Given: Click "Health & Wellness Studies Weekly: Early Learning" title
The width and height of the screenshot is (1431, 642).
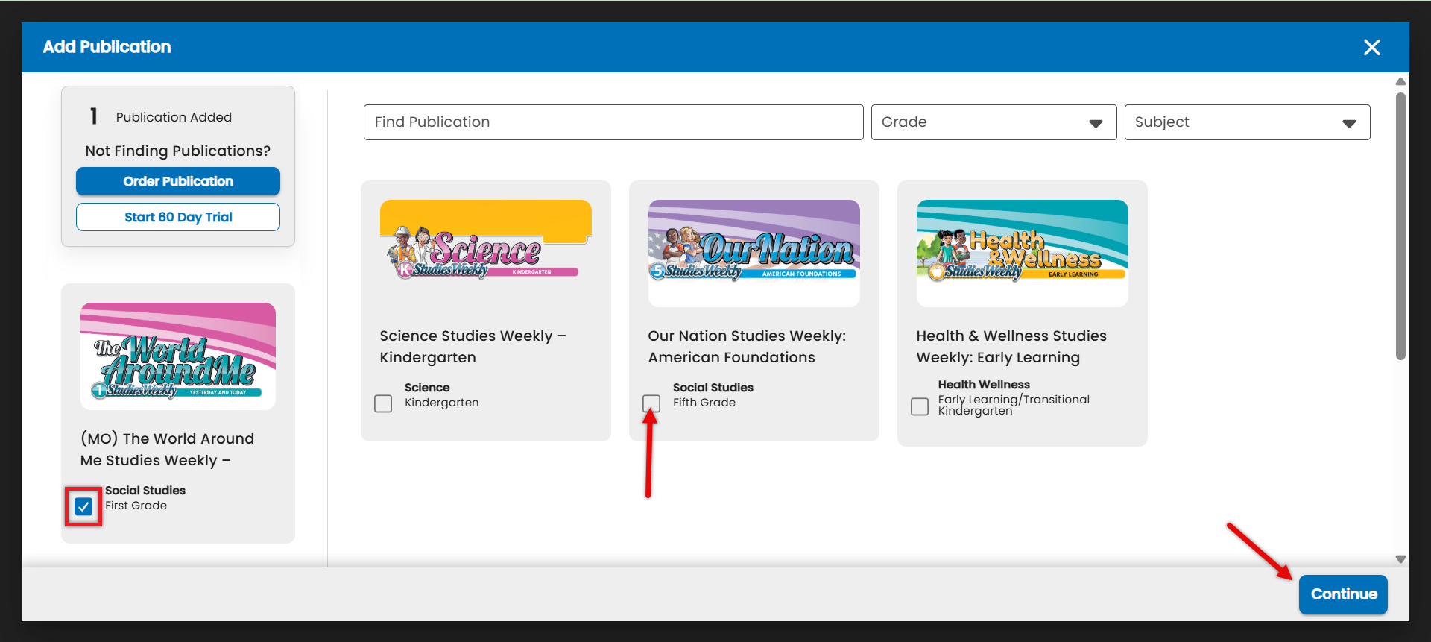Looking at the screenshot, I should coord(1011,347).
